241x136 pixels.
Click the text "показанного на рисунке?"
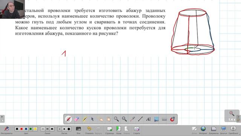[x=92, y=34]
